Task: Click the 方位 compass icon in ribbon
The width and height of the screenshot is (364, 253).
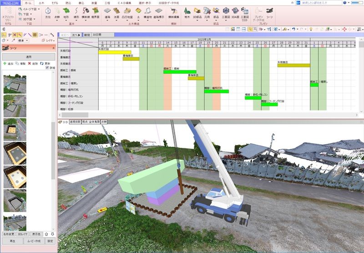Action: (x=48, y=12)
